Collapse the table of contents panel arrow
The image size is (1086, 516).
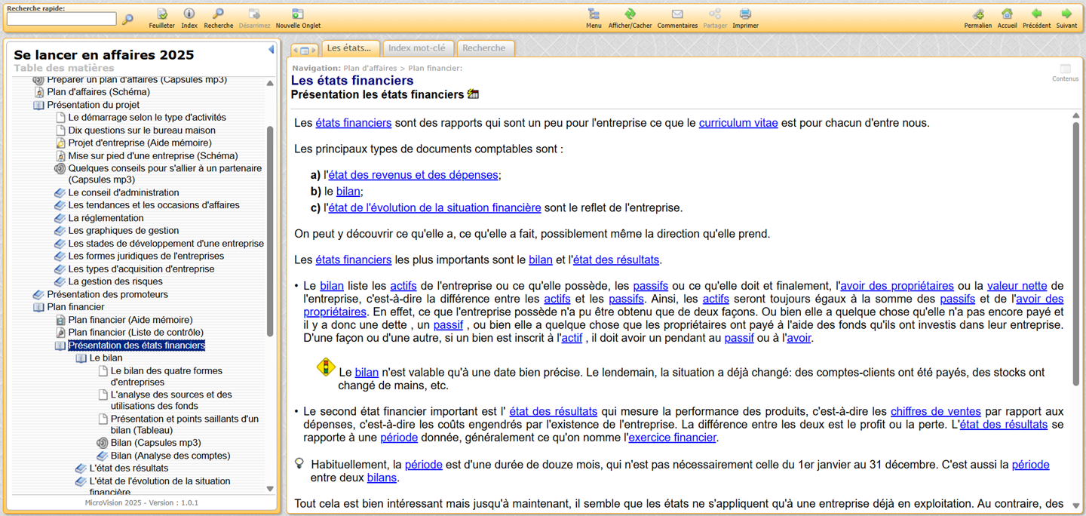271,50
